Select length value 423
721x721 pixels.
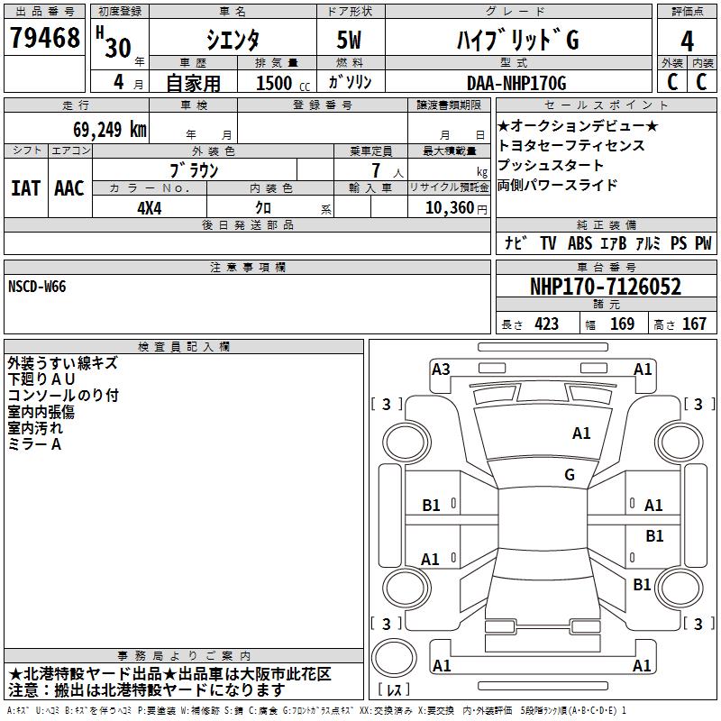547,324
